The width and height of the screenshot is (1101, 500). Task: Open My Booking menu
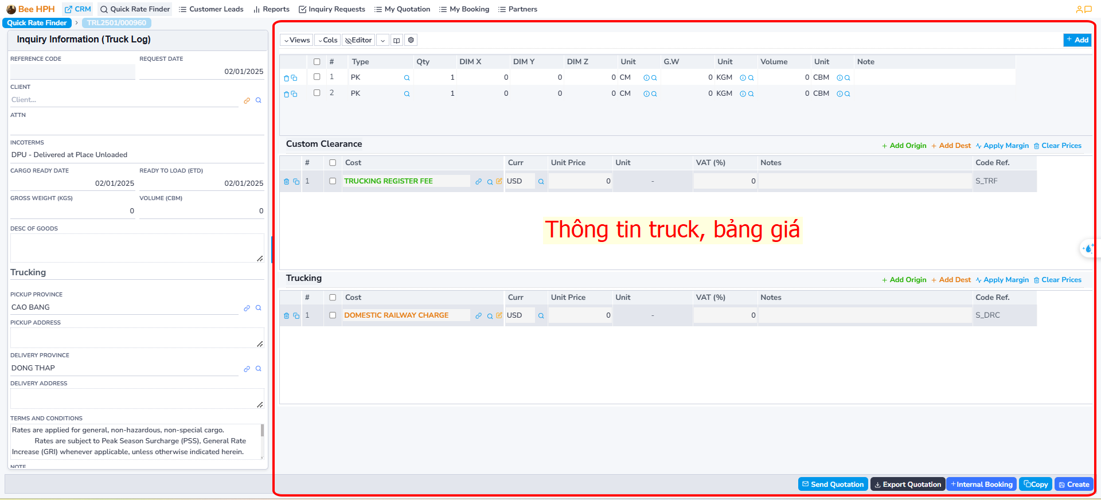coord(464,9)
